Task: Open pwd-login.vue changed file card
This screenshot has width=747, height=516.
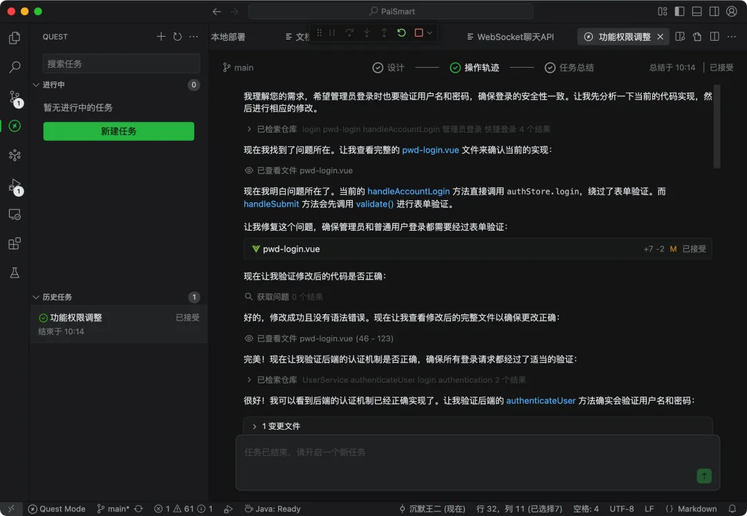Action: (x=477, y=249)
